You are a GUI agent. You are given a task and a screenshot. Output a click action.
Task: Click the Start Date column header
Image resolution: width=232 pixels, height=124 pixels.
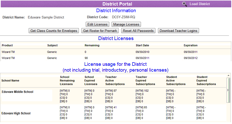point(142,45)
